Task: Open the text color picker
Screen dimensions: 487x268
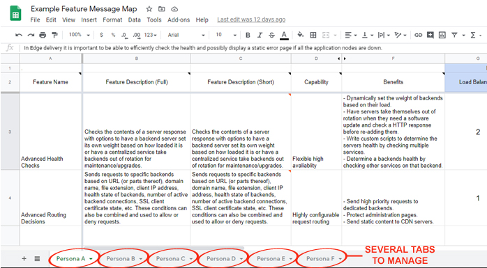Action: [284, 36]
